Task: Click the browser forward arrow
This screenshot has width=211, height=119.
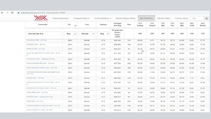Action: [x=7, y=13]
